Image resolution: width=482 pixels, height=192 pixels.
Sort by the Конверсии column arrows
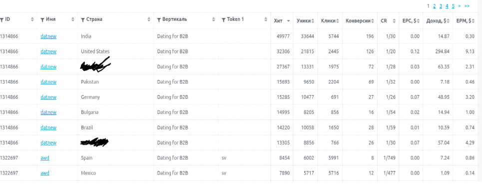373,21
